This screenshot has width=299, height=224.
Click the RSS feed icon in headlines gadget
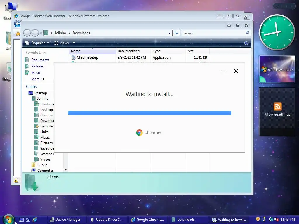[x=277, y=106]
